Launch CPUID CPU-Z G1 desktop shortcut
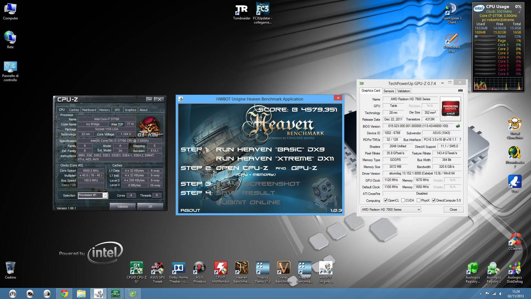531x299 pixels. coord(137,272)
